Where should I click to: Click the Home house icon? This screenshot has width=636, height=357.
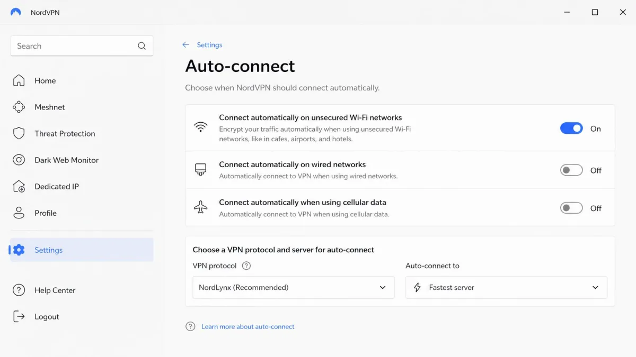19,80
